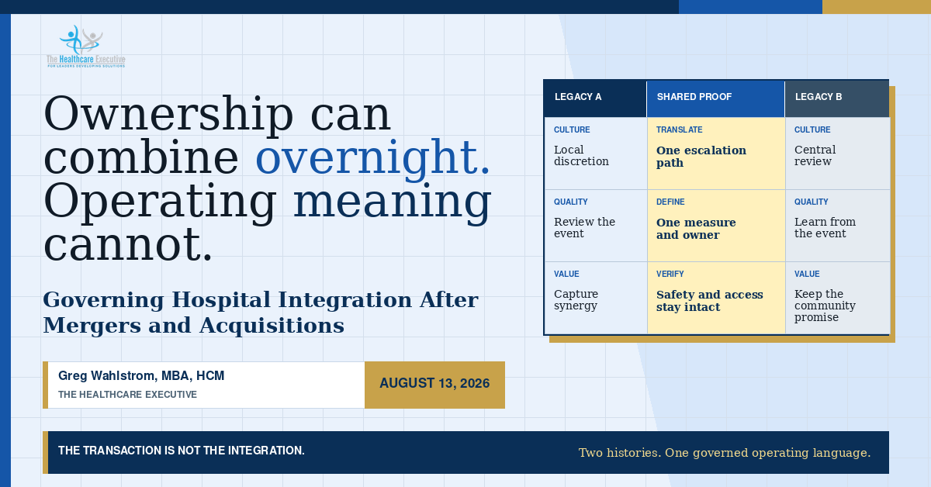Click The Healthcare Executive logo

tap(85, 47)
